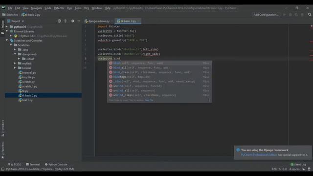Click the UTF-8 encoding in status bar
The width and height of the screenshot is (313, 176).
pos(283,169)
